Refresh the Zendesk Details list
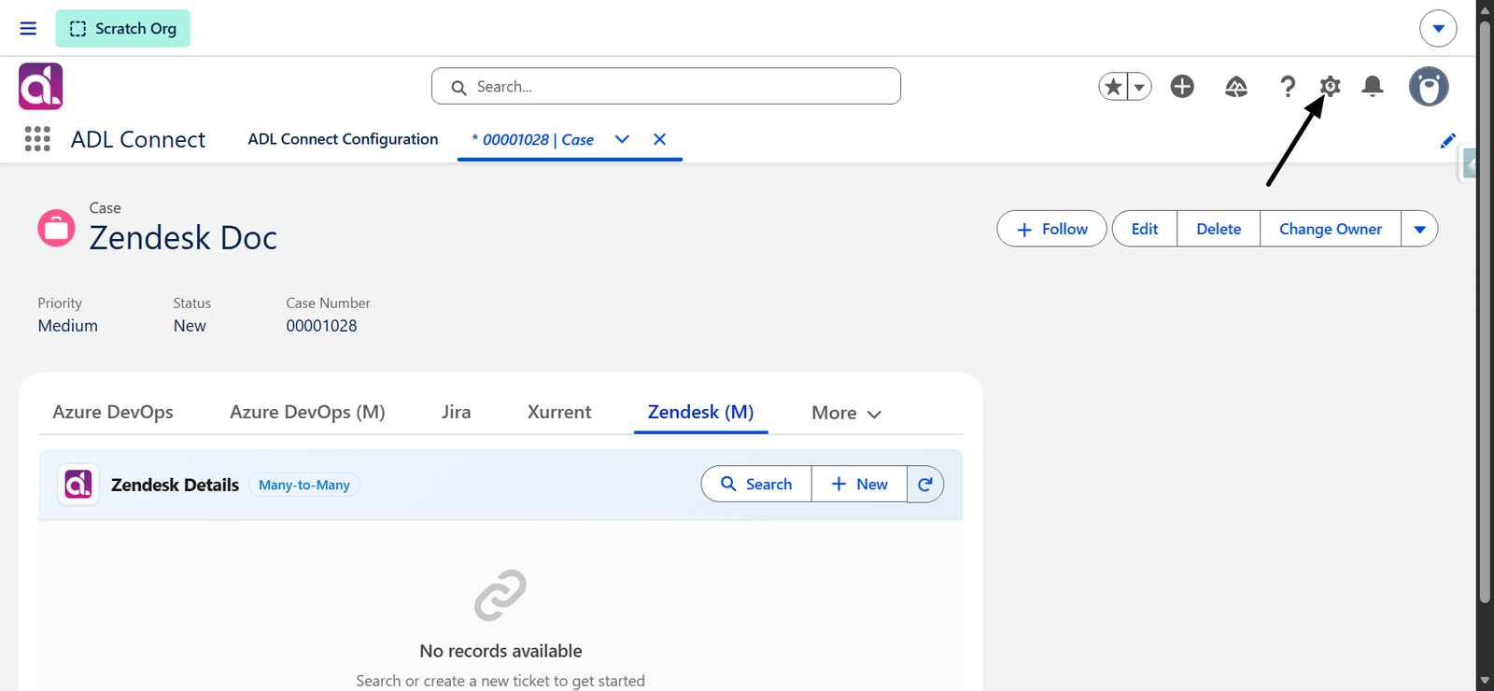 [925, 484]
